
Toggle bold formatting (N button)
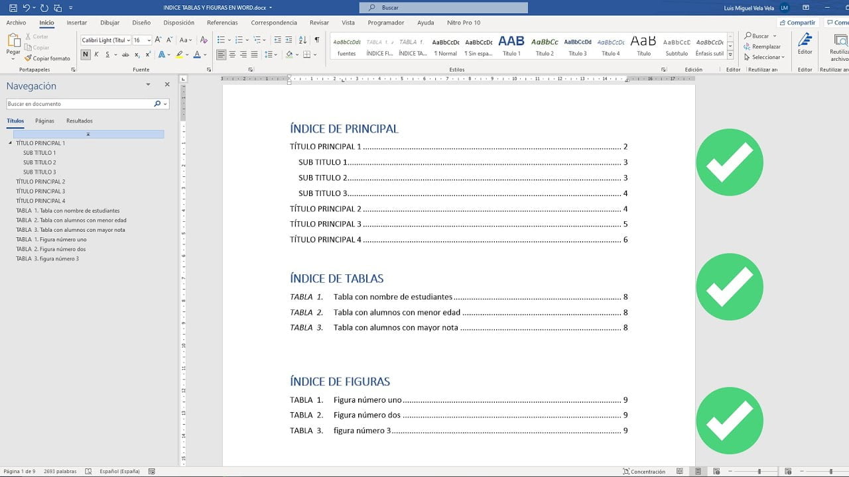click(86, 55)
